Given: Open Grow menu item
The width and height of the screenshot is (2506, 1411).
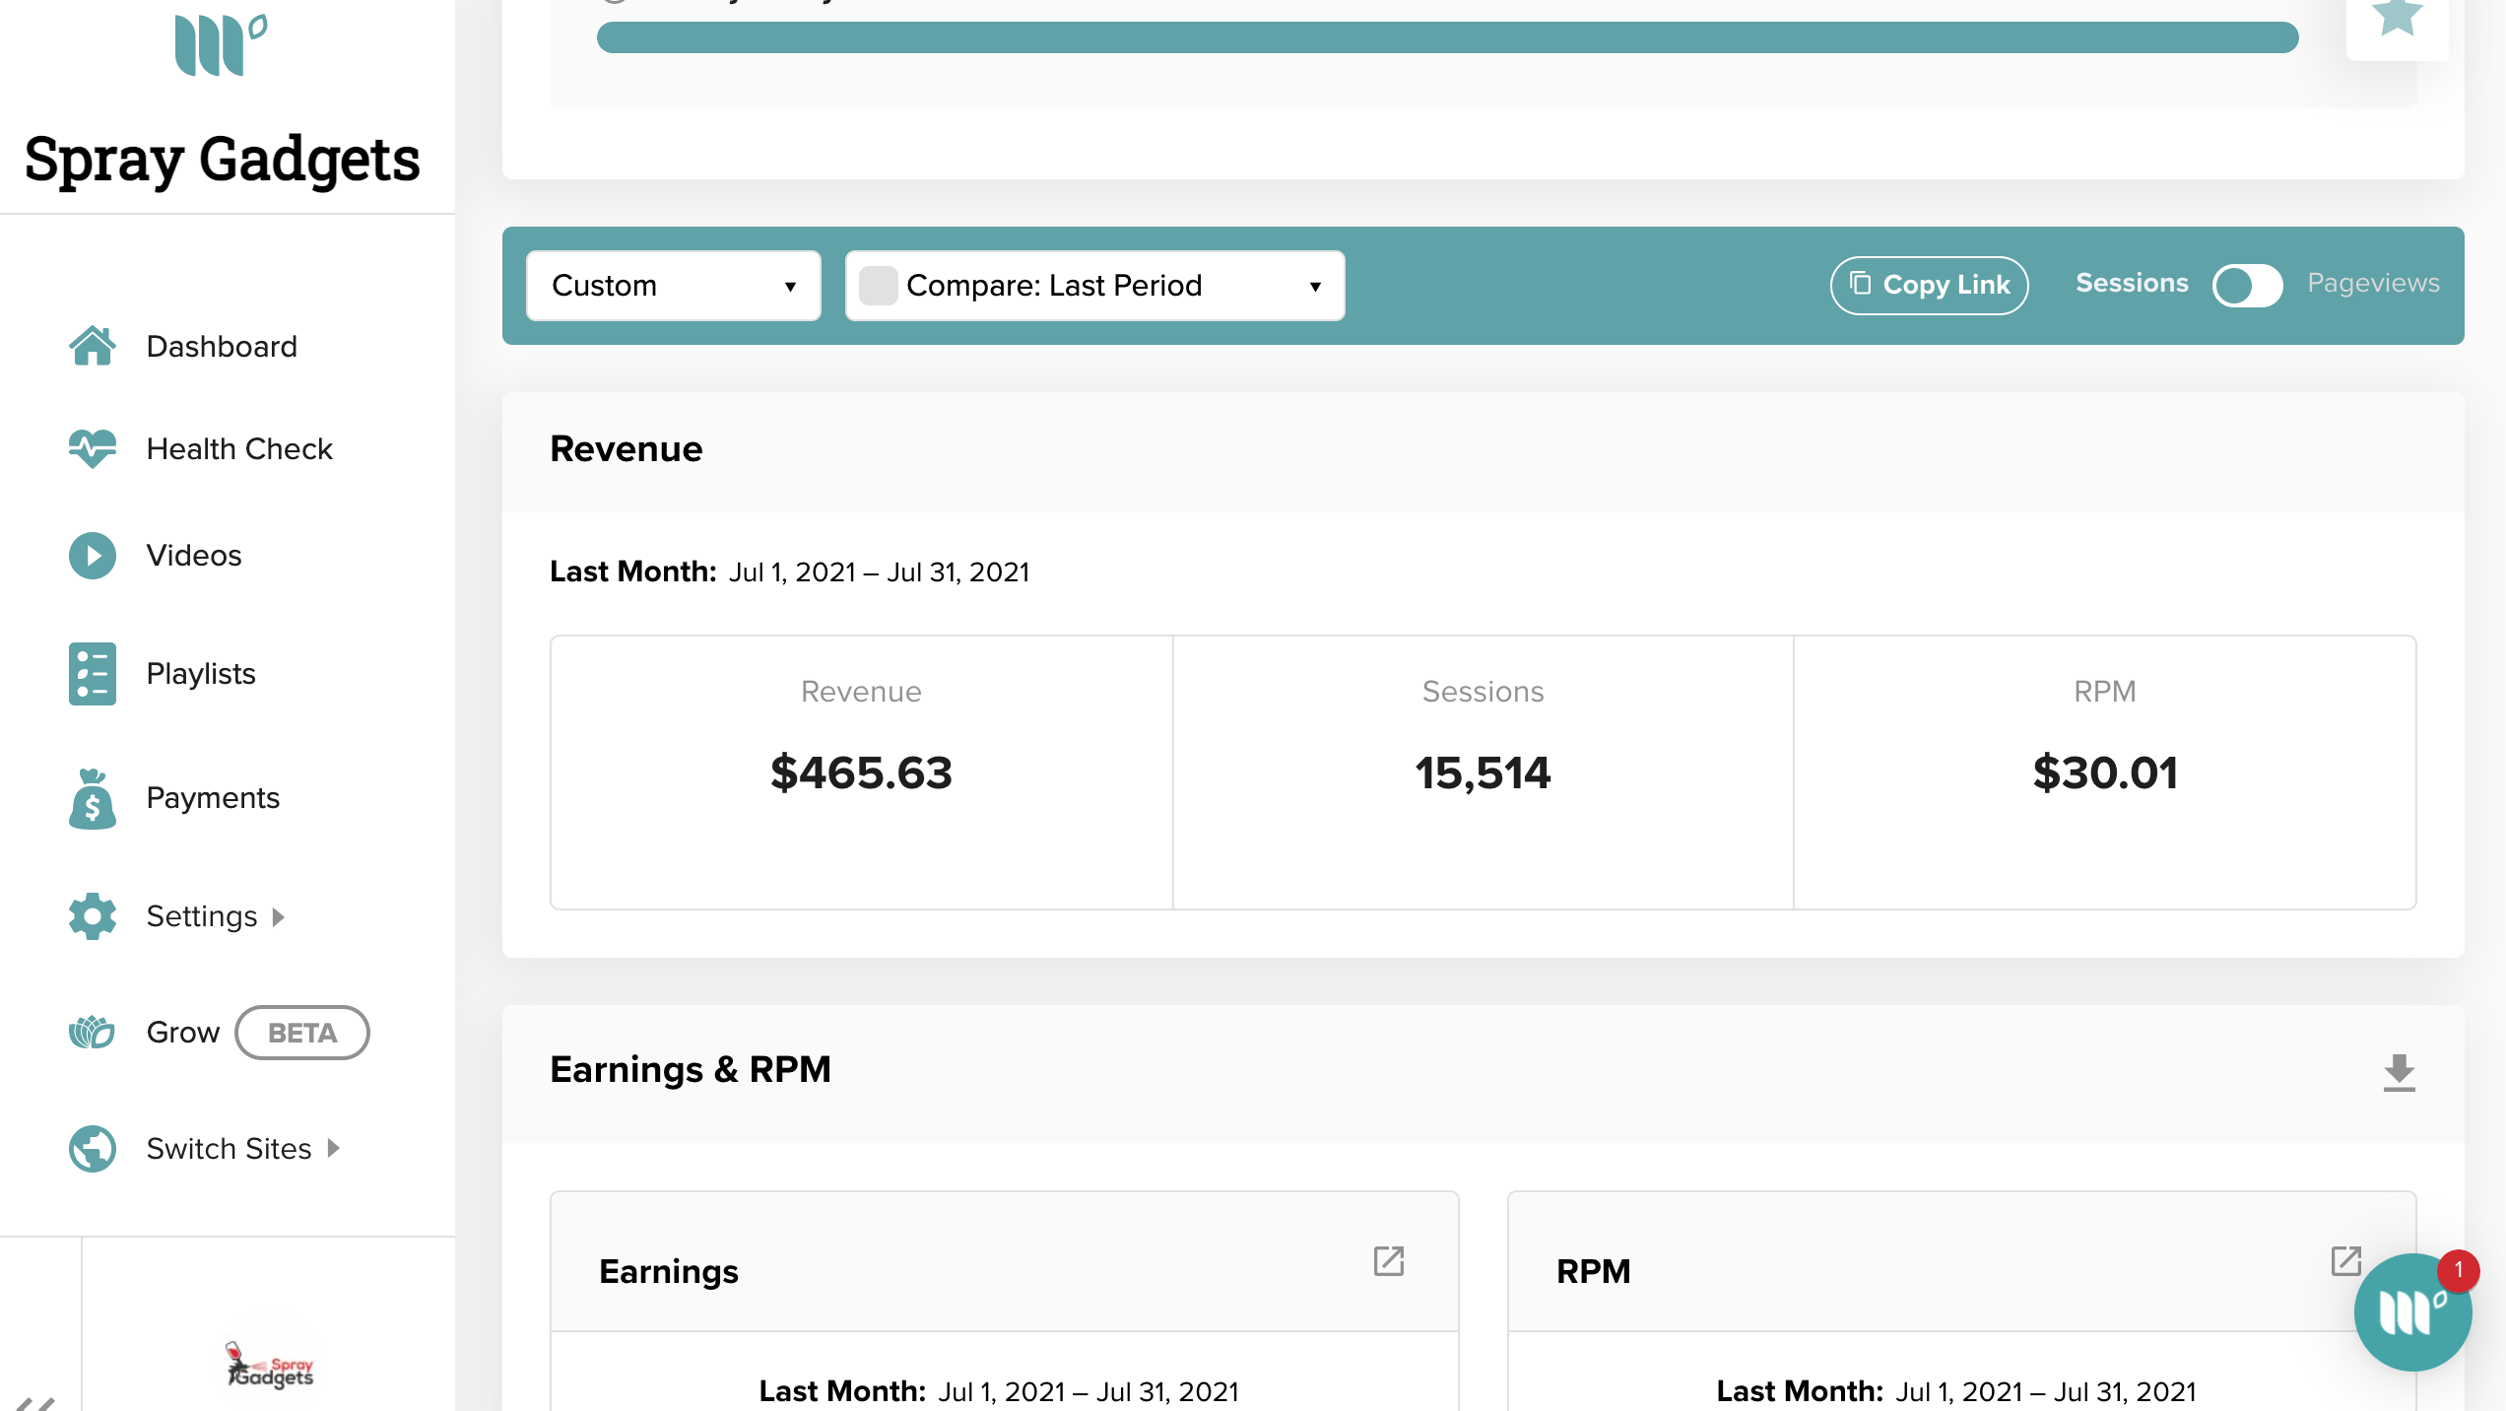Looking at the screenshot, I should click(x=183, y=1033).
